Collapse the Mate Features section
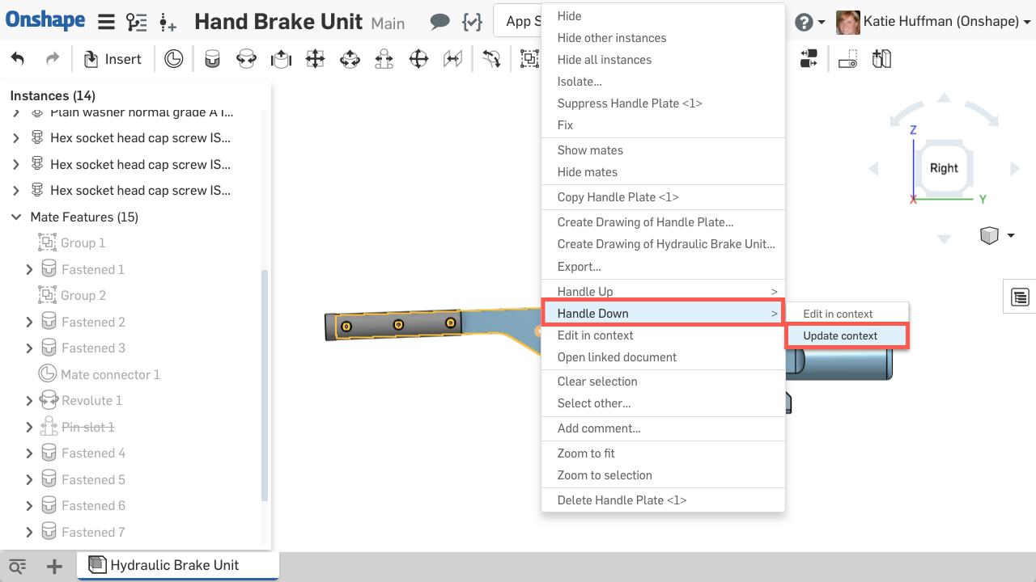 pos(16,217)
